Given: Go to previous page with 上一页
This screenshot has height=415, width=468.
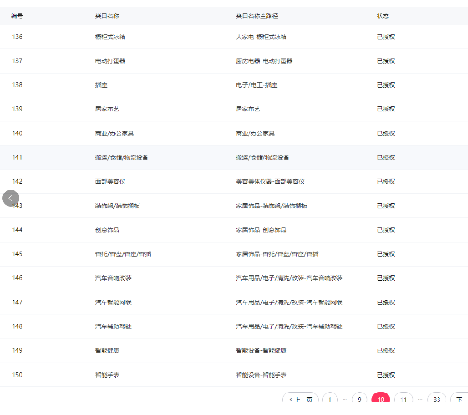Looking at the screenshot, I should (300, 400).
